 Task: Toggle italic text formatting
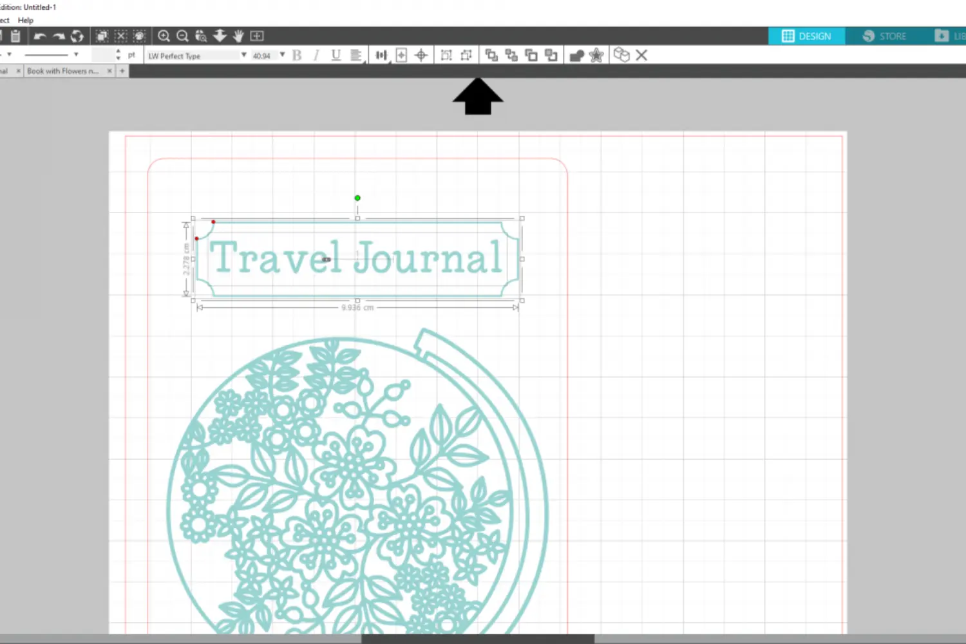coord(316,55)
